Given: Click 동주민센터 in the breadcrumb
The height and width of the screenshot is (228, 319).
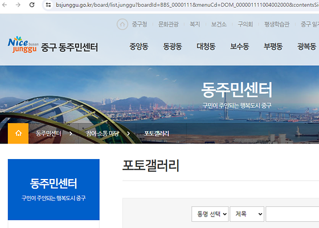Looking at the screenshot, I should [48, 133].
